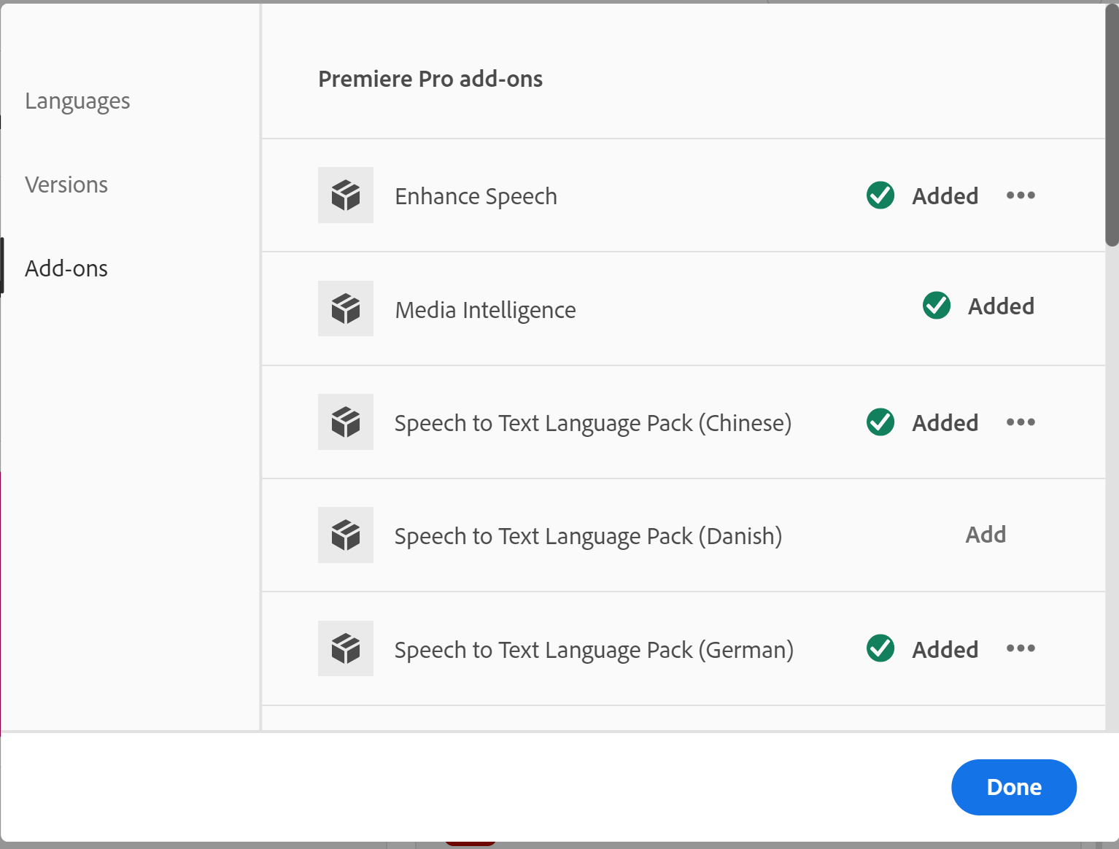Click Media Intelligence green added checkmark
1119x849 pixels.
[937, 306]
